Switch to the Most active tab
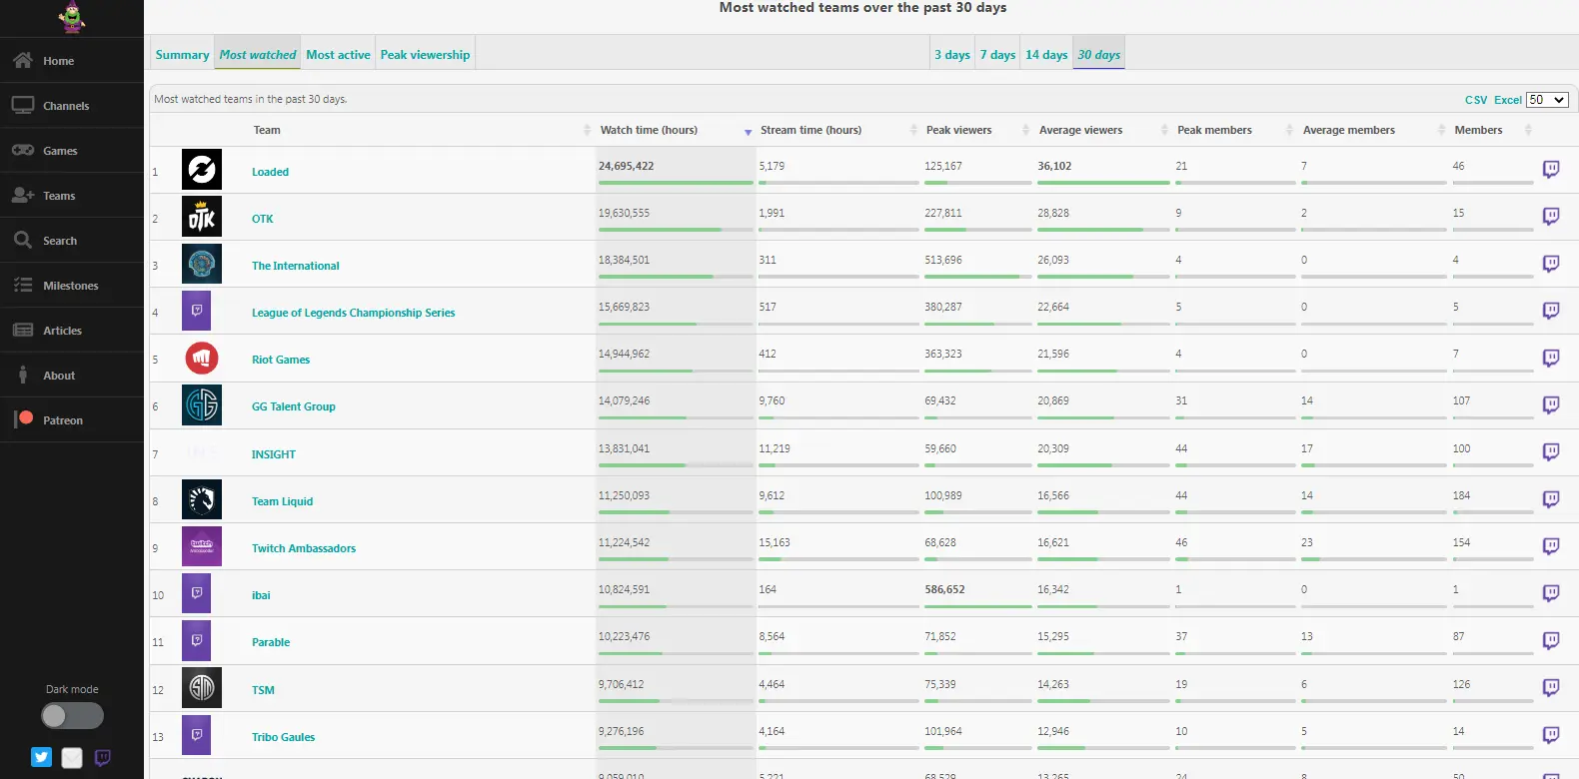The height and width of the screenshot is (779, 1579). pos(338,55)
